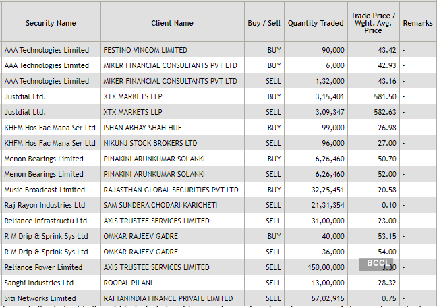Screen dimensions: 439x307
Task: Click RAJASTHAN GLOBAL SECURITIES PVT LTD cell
Action: 171,190
